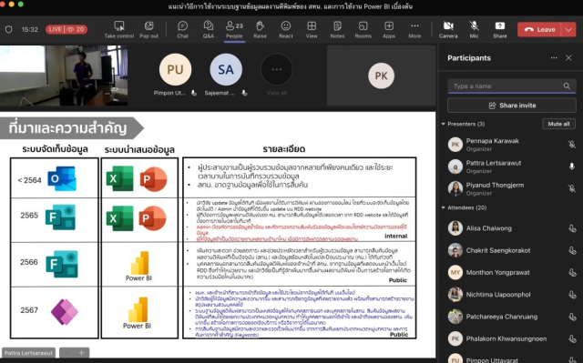The width and height of the screenshot is (583, 363).
Task: Click the Outlook icon in the slide
Action: (x=62, y=178)
